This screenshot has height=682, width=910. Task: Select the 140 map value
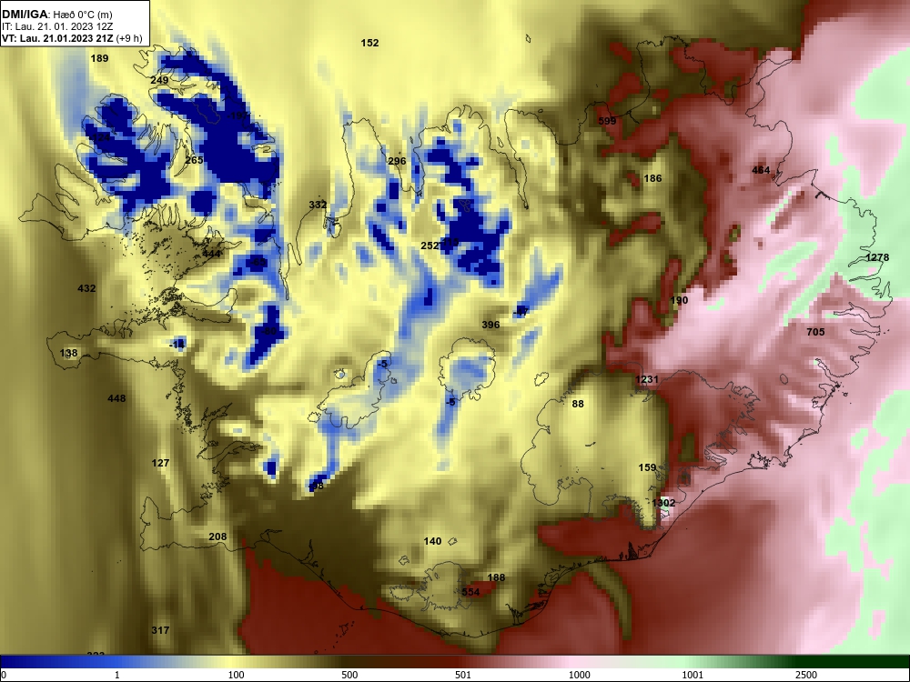432,542
